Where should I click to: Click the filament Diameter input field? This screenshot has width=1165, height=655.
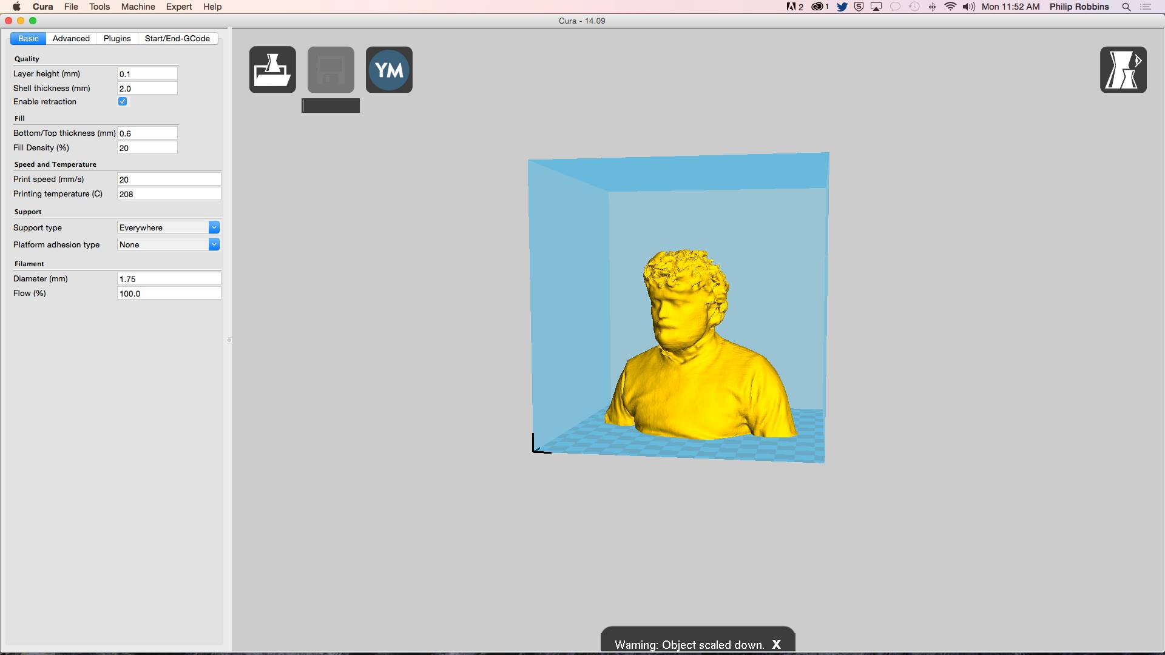click(x=169, y=279)
